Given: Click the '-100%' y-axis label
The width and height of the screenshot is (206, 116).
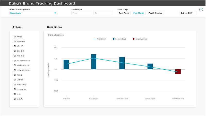Looking at the screenshot, I should point(56,91).
